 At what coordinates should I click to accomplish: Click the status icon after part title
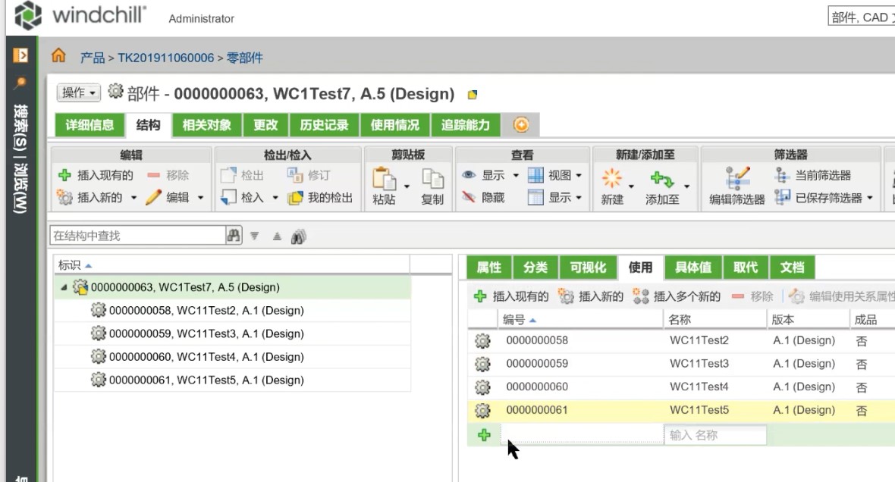click(x=472, y=95)
